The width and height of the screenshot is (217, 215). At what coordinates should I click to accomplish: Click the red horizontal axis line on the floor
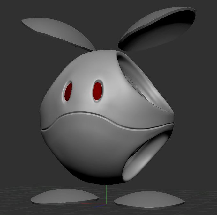(x=94, y=204)
